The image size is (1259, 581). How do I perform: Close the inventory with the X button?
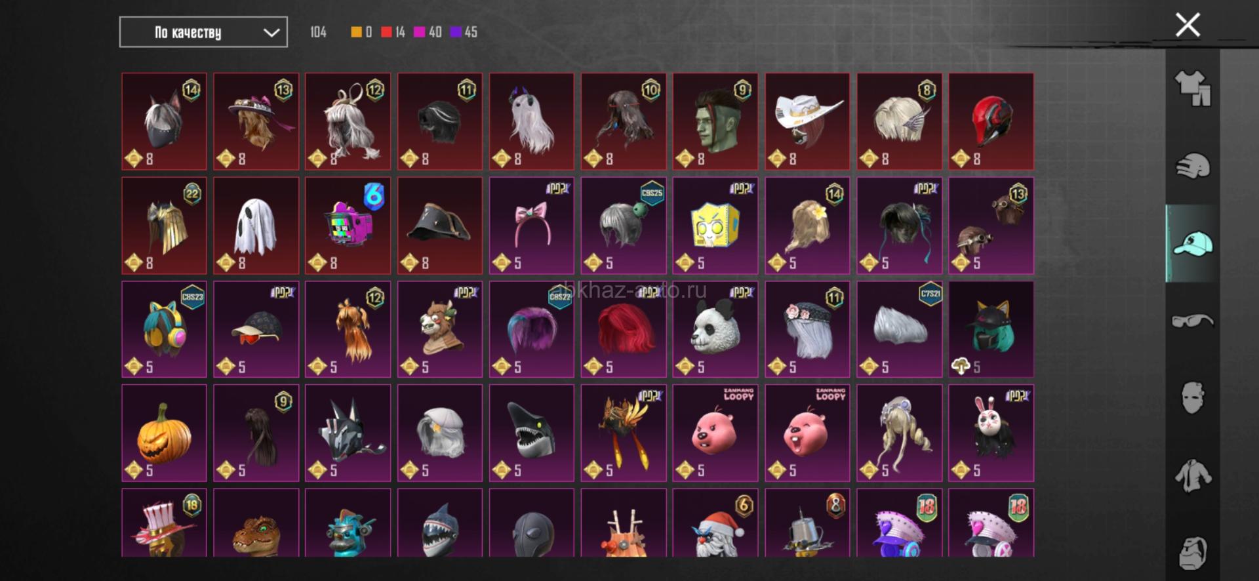(x=1188, y=25)
